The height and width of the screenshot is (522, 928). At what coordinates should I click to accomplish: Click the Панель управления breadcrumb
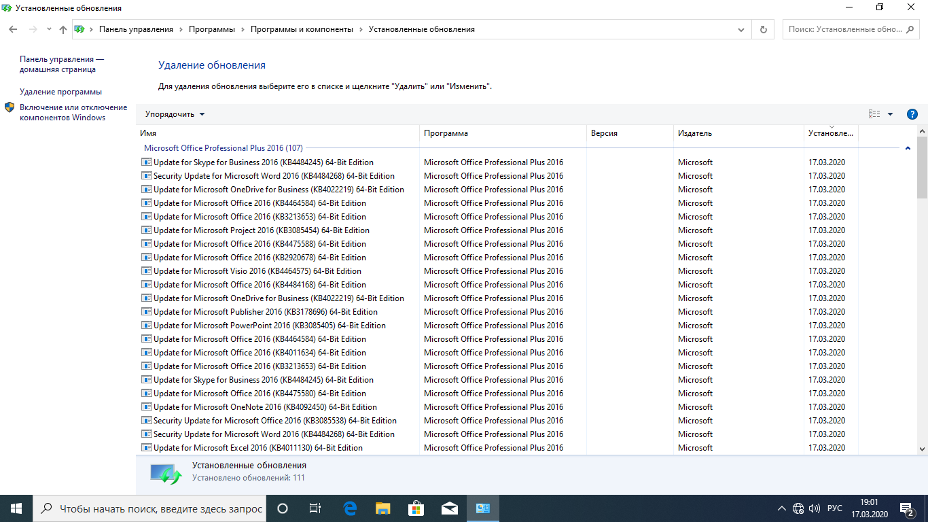136,29
